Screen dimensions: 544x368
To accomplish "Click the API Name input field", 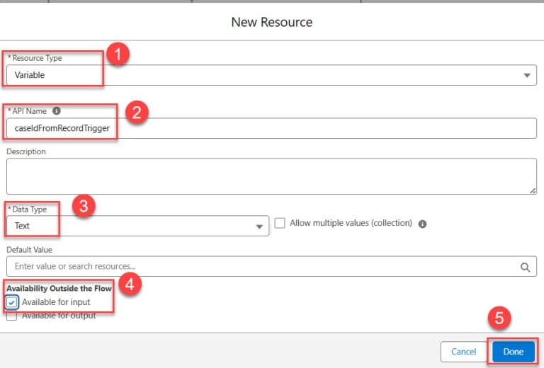I will tap(271, 128).
